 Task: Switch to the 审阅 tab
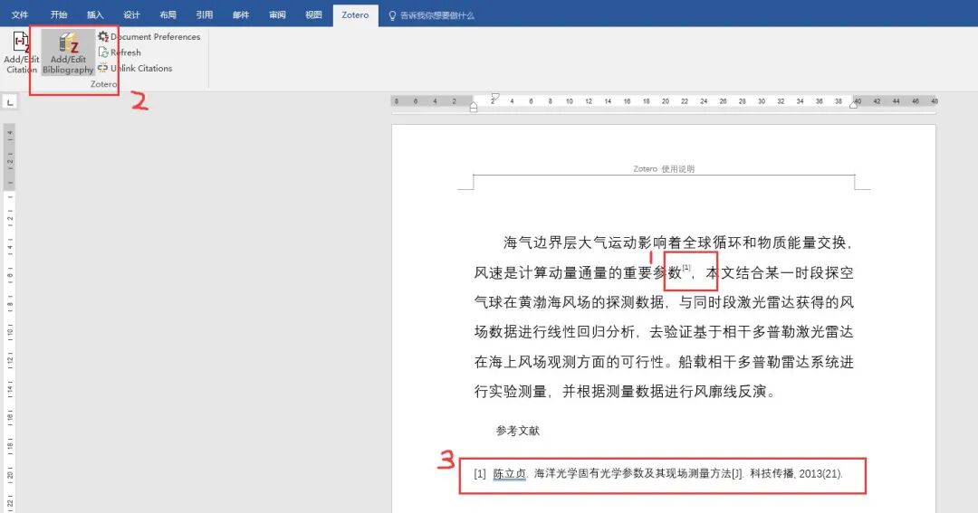point(277,15)
